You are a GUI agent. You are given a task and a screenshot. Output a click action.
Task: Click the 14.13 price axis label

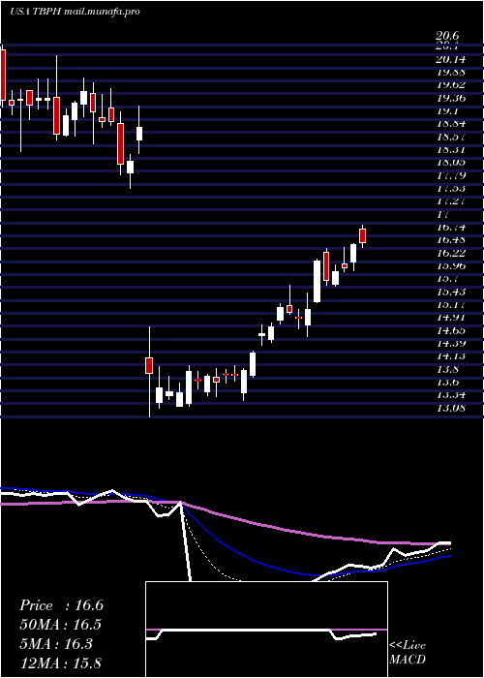point(450,355)
